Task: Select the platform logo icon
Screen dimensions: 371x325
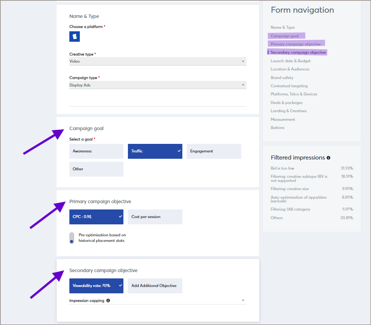Action: [75, 37]
